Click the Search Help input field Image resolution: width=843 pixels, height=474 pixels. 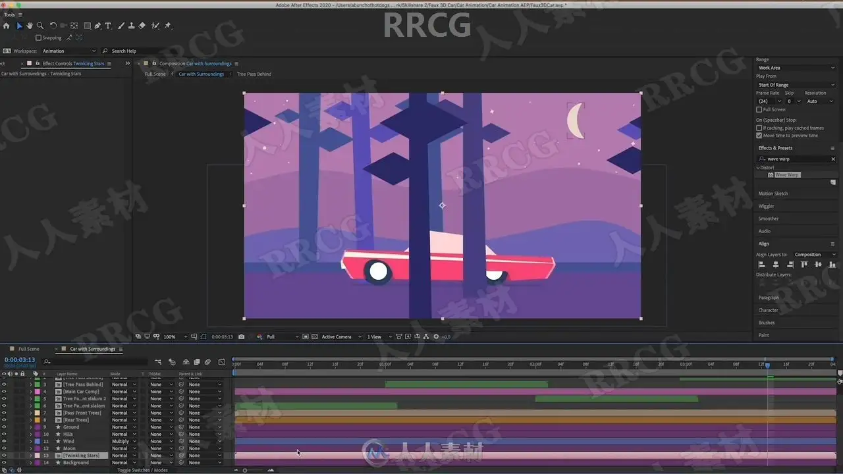point(137,51)
